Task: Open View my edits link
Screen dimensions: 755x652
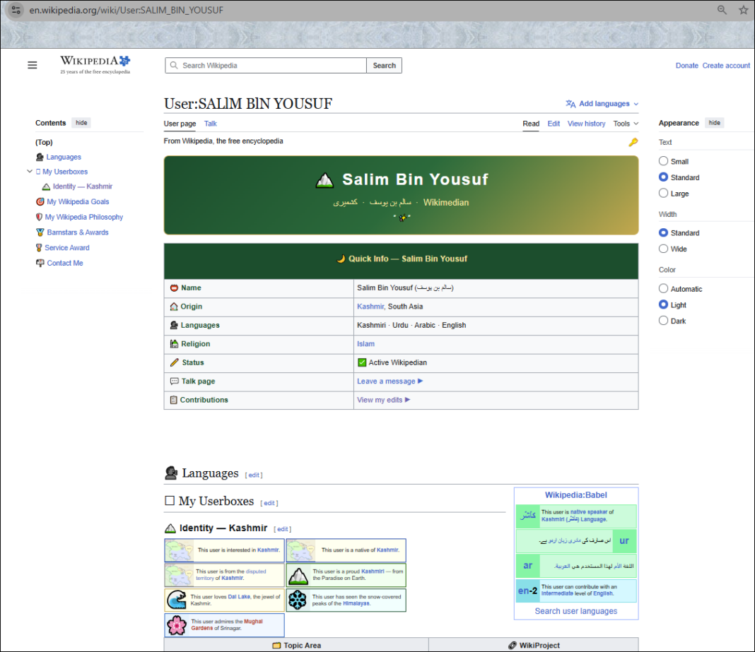Action: pos(383,400)
